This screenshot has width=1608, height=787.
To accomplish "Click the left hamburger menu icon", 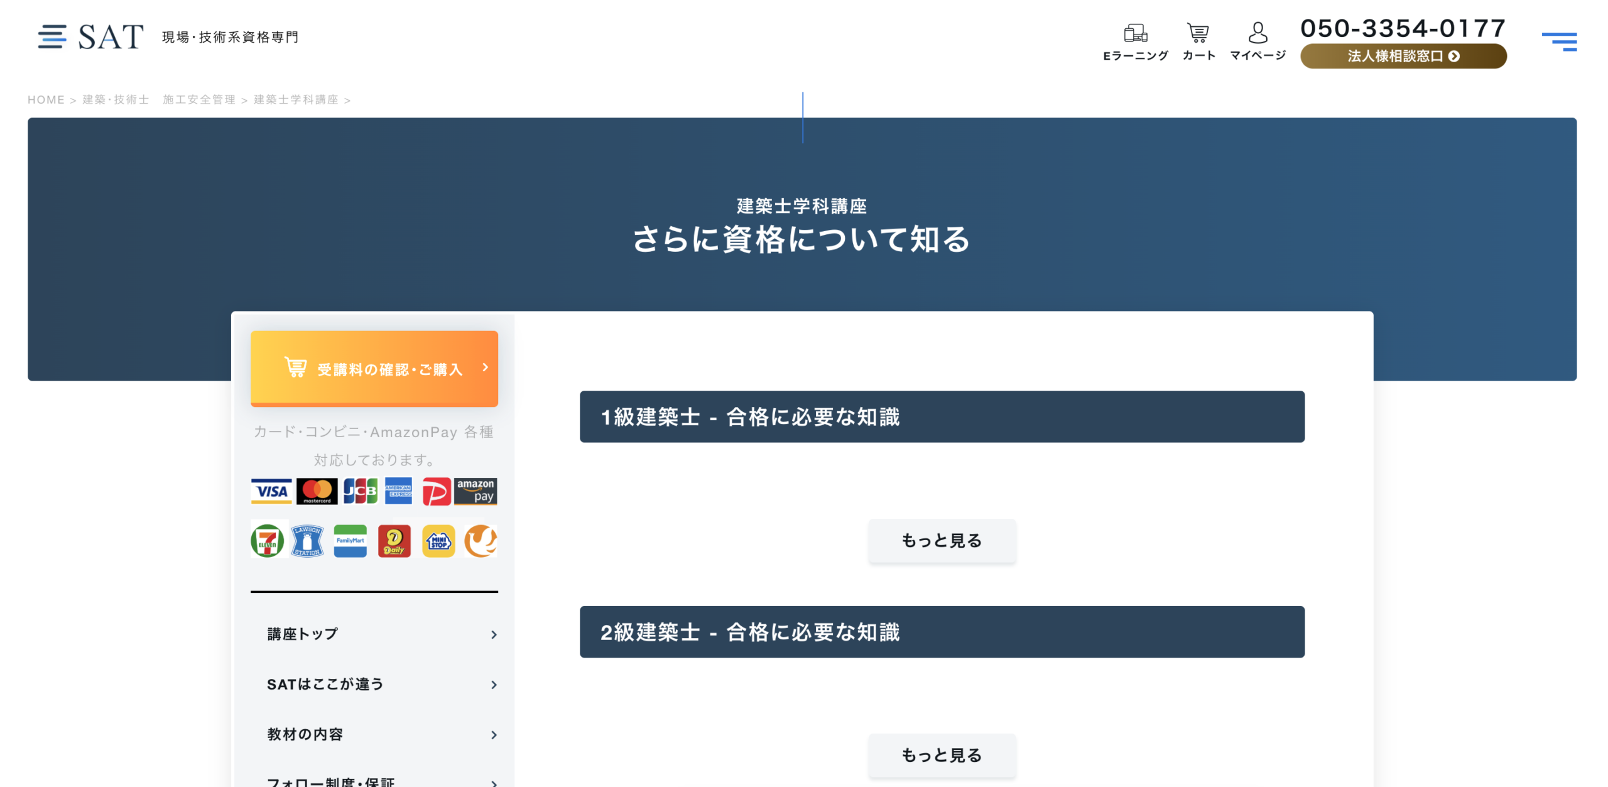I will click(52, 36).
